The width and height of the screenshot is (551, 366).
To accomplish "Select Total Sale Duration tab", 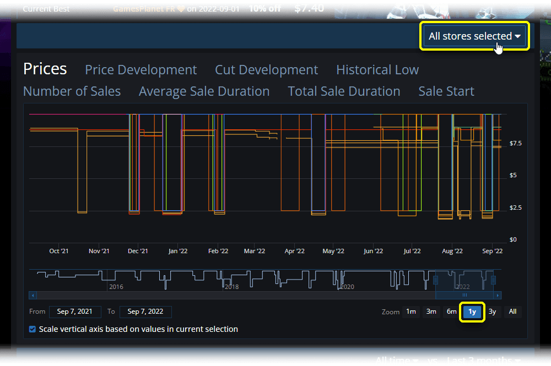I will click(x=344, y=91).
